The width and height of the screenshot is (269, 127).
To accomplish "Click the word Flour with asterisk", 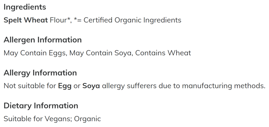I will click(x=61, y=20).
